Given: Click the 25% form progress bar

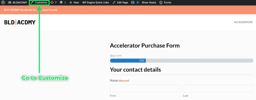Looking at the screenshot, I should tap(181, 60).
